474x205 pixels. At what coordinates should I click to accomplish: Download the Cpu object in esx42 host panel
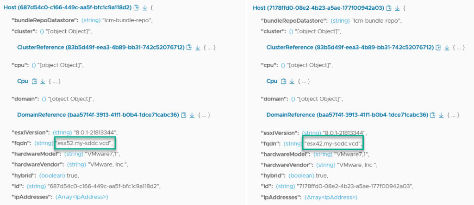(x=292, y=81)
